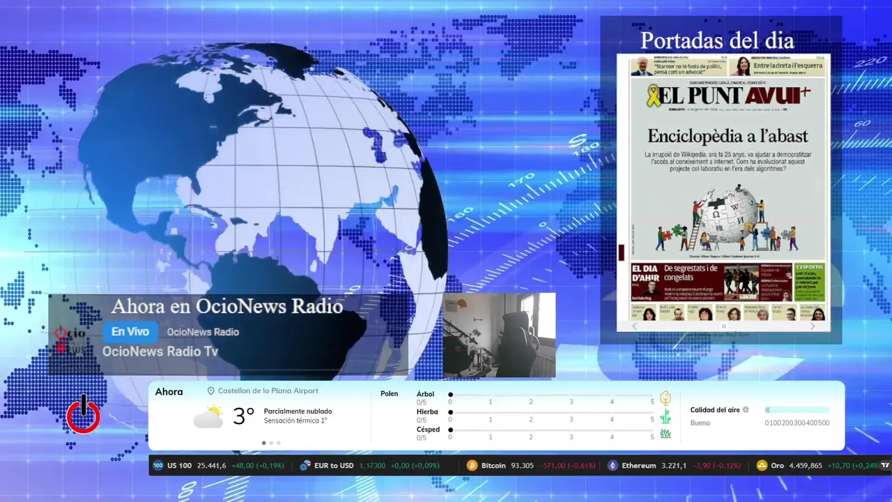Click the 'Calidad del aire' label
Viewport: 892px width, 502px height.
[x=715, y=410]
